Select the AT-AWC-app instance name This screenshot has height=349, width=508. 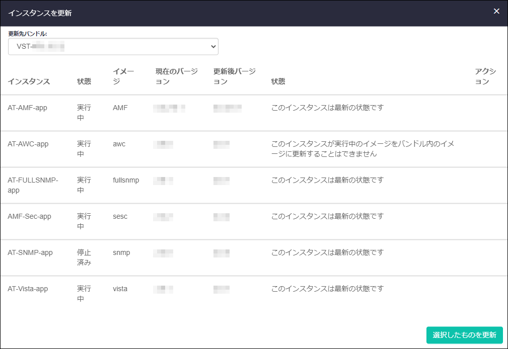point(28,144)
